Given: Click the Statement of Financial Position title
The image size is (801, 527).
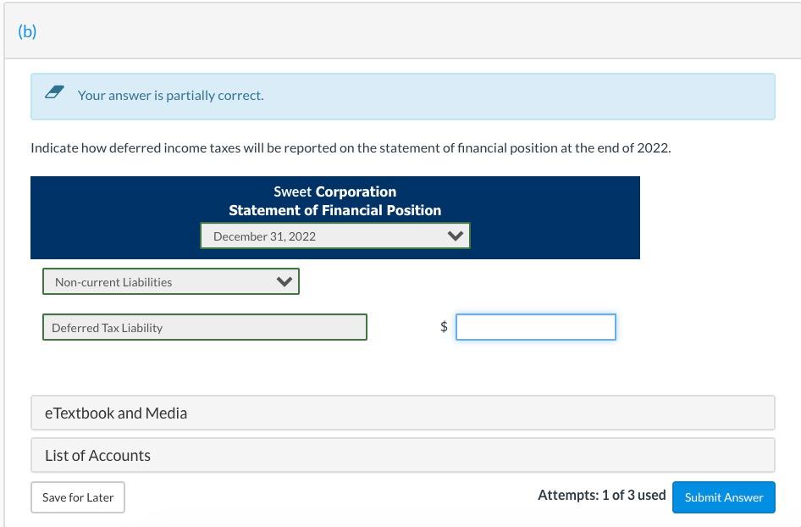Looking at the screenshot, I should (x=334, y=210).
